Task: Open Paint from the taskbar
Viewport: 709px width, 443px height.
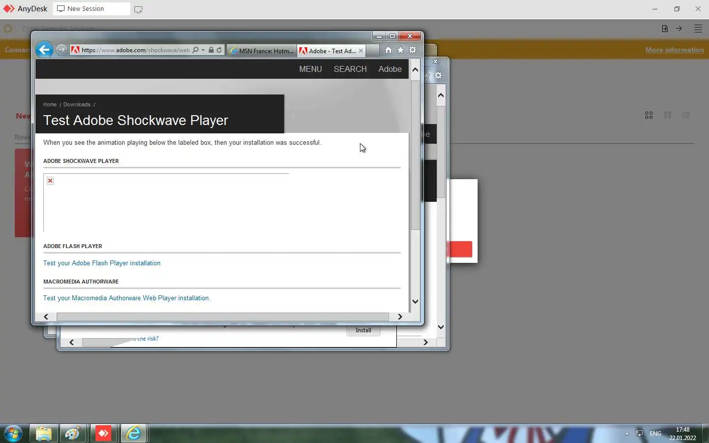Action: pyautogui.click(x=73, y=434)
